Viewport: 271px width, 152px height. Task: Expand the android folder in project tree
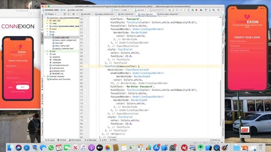coord(47,26)
